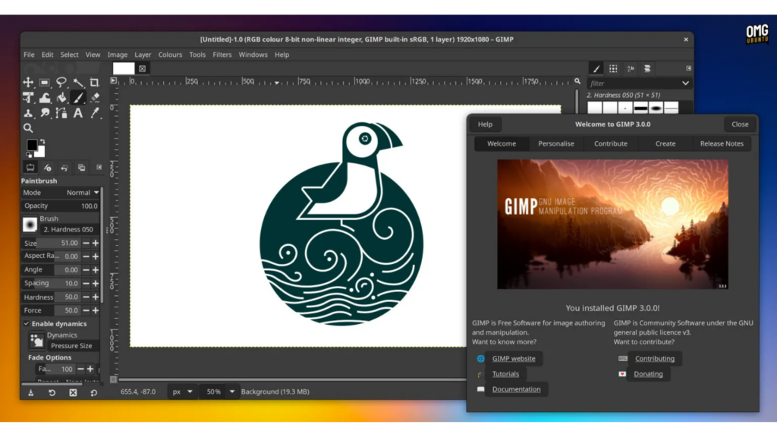Activate the Free Select lasso tool
777x437 pixels.
61,82
